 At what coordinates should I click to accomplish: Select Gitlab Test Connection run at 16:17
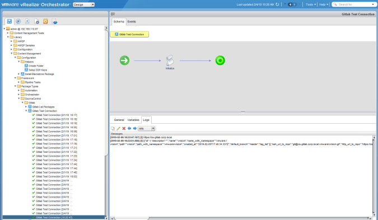pyautogui.click(x=57, y=115)
